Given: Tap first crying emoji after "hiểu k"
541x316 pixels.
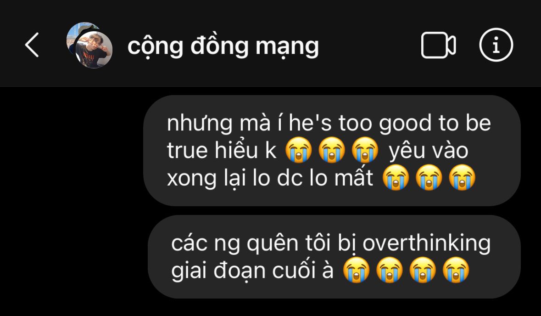Looking at the screenshot, I should click(x=298, y=150).
